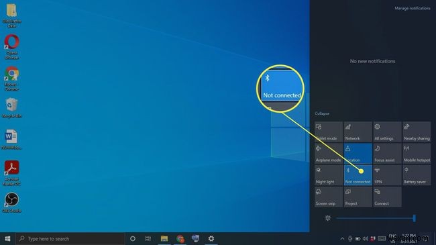Toggle Battery saver tile
The width and height of the screenshot is (436, 245).
417,175
